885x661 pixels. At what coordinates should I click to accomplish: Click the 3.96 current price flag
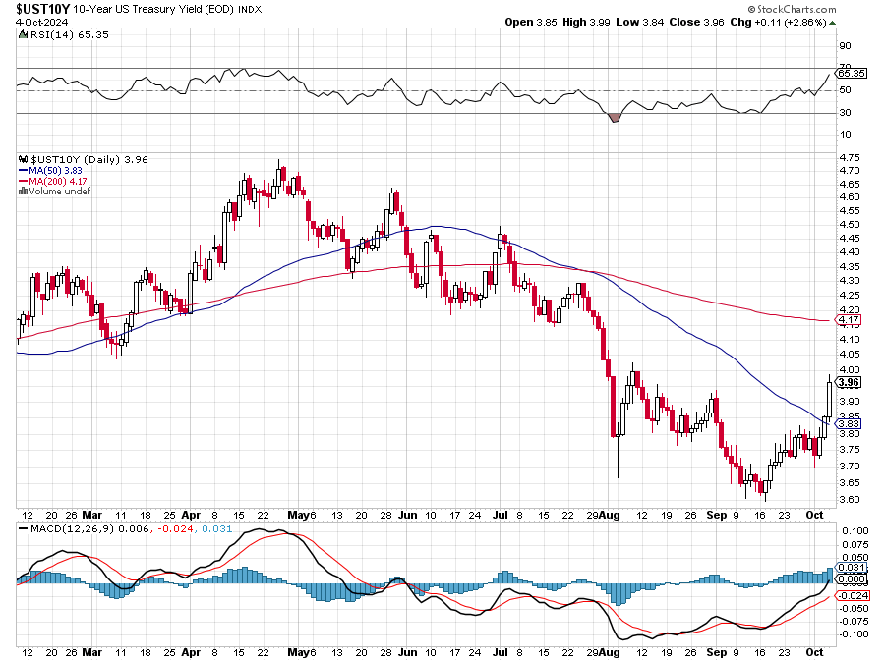coord(851,382)
